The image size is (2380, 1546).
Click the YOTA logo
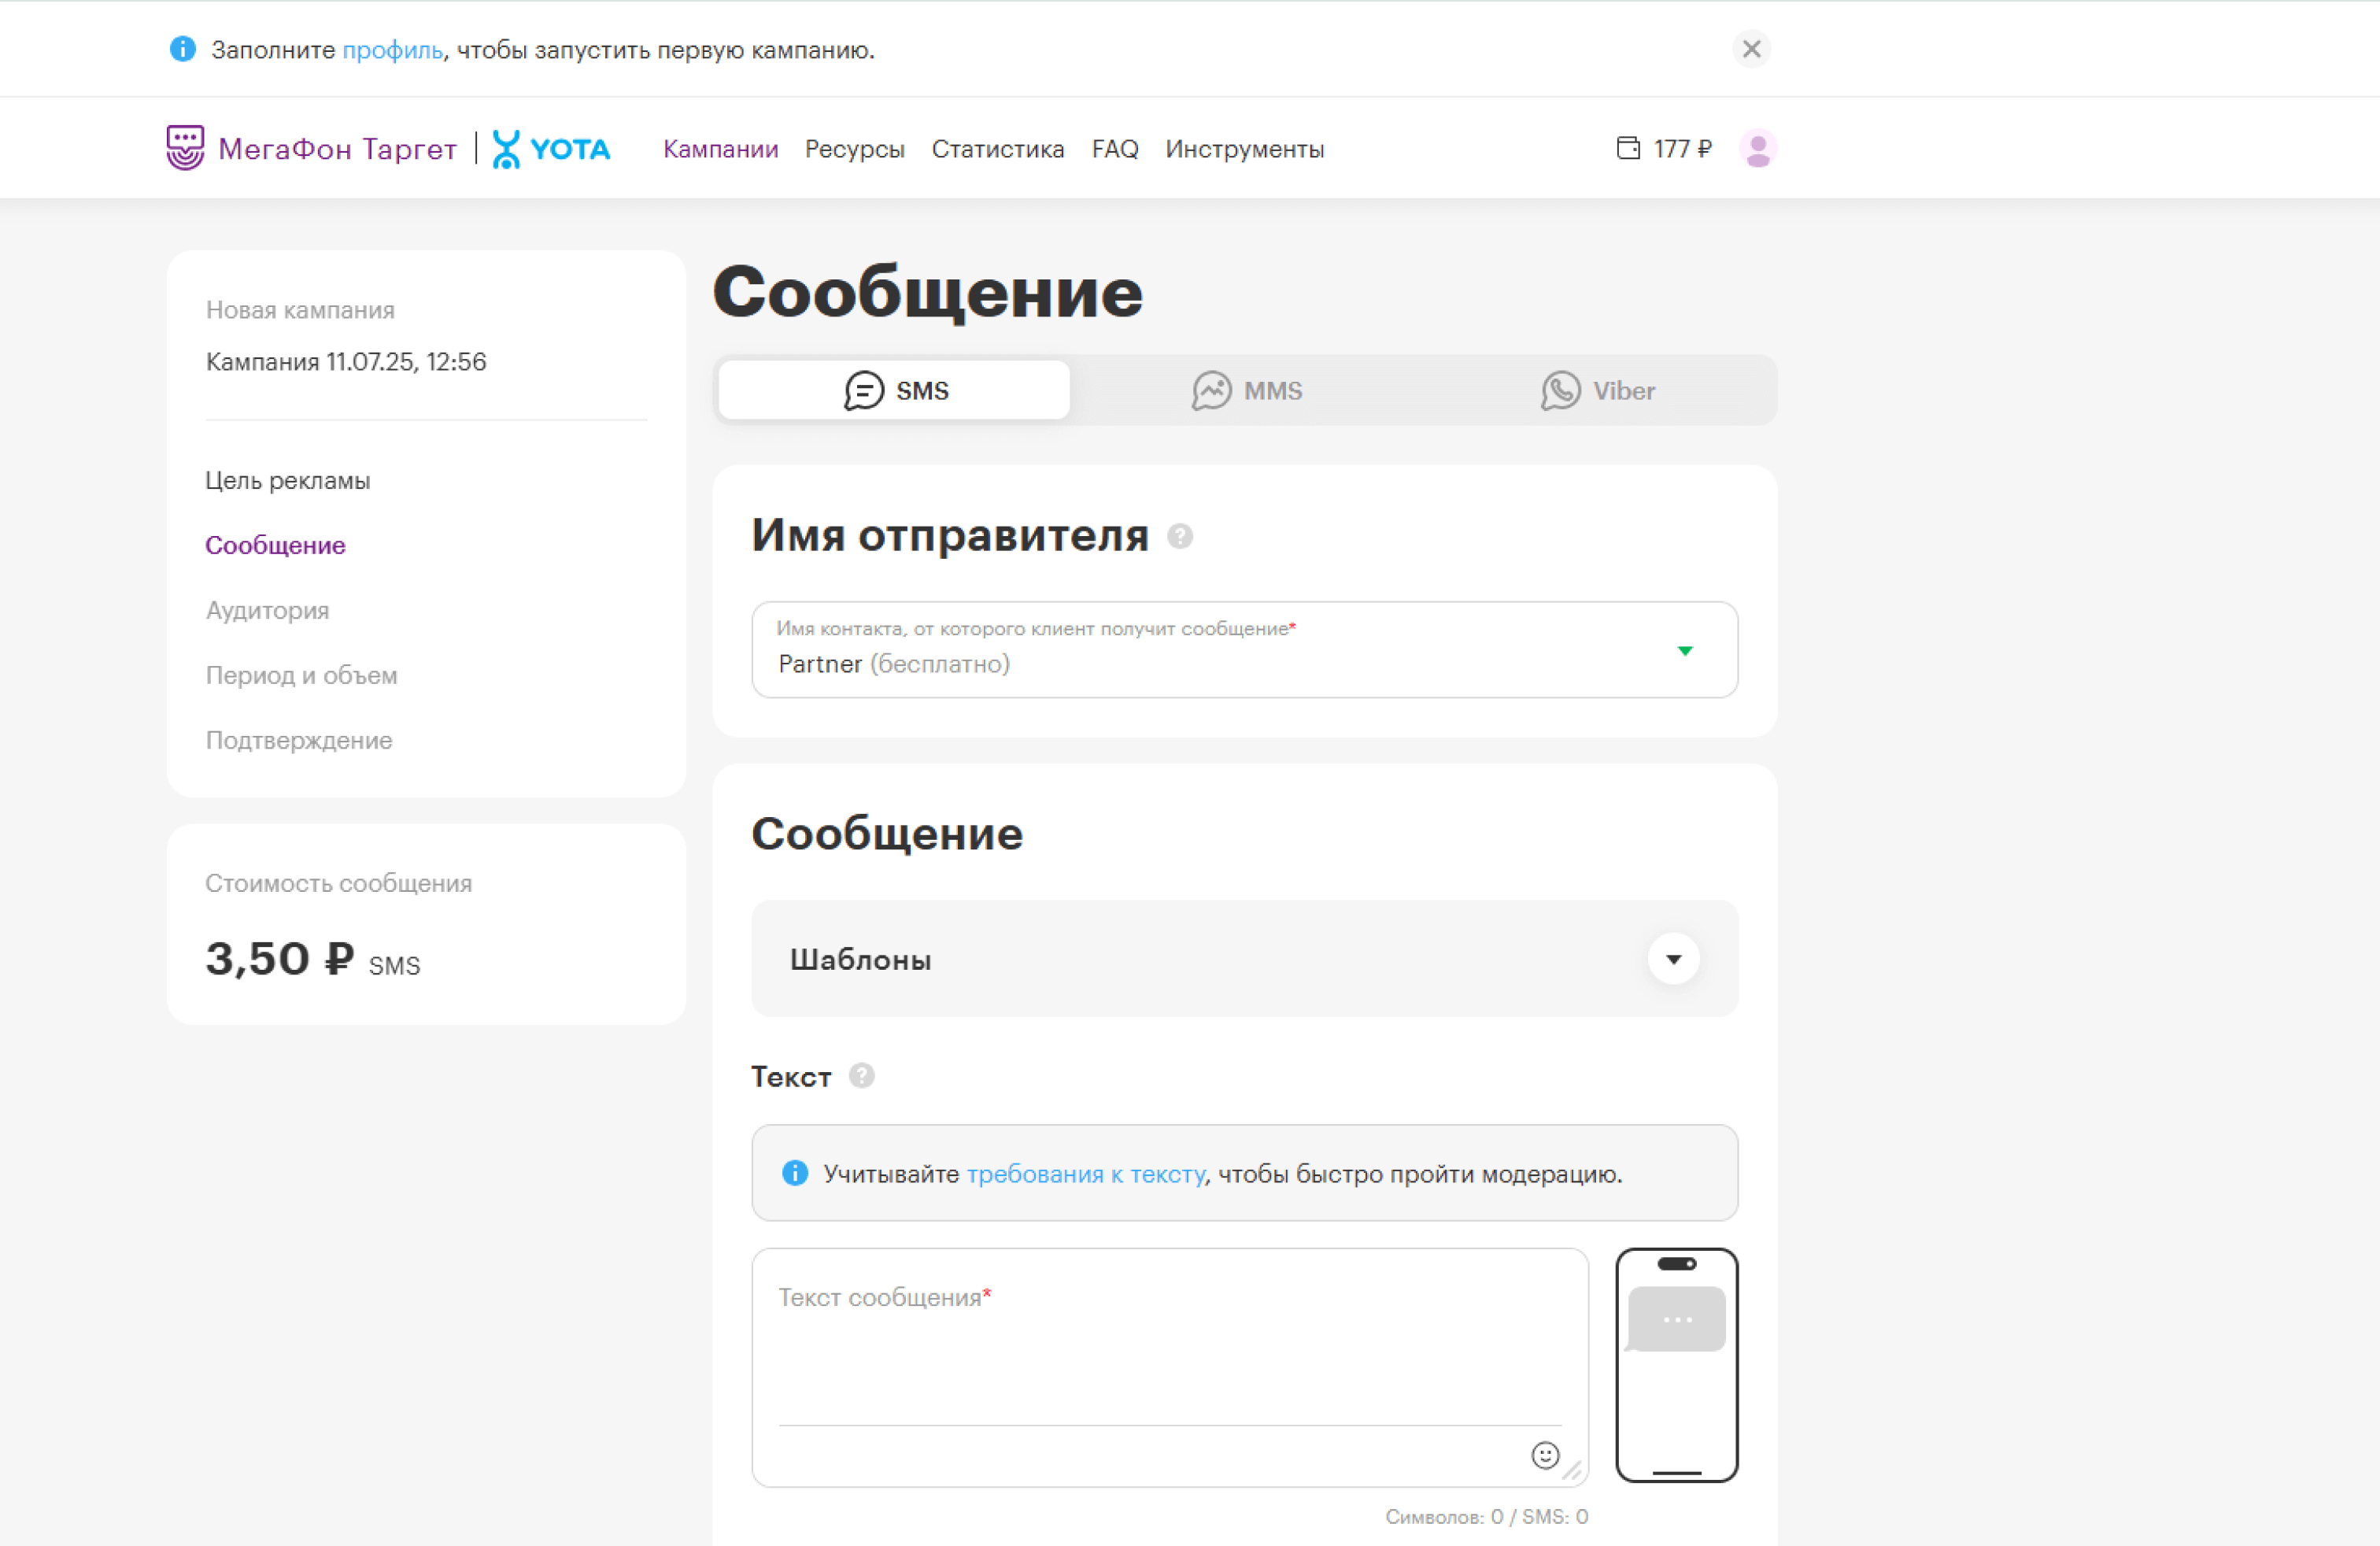551,148
